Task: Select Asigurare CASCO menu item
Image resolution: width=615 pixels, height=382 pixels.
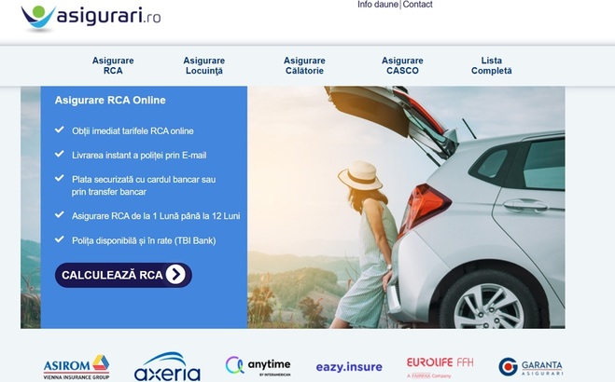Action: [402, 66]
